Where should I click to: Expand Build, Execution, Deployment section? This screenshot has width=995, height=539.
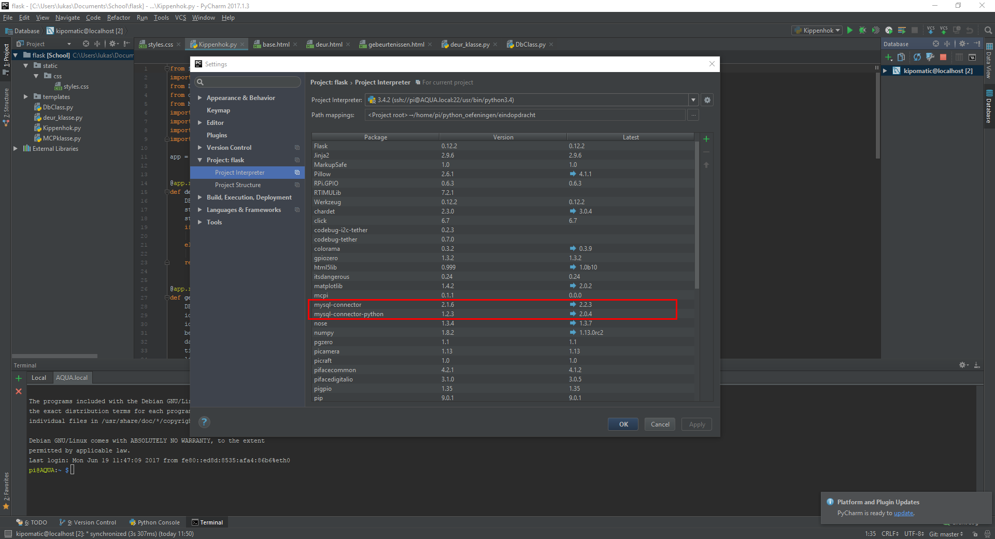[200, 197]
